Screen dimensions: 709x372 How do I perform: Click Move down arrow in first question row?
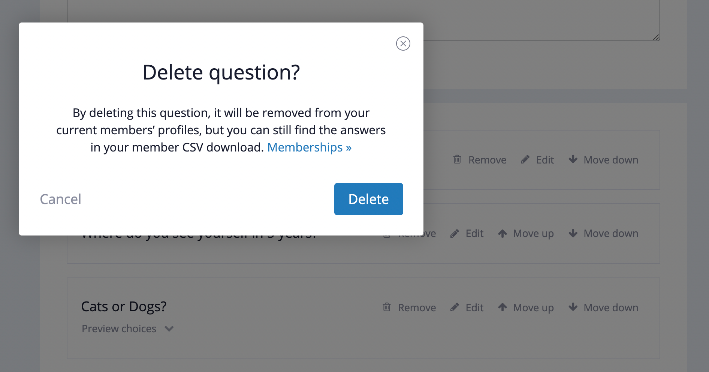click(x=573, y=159)
